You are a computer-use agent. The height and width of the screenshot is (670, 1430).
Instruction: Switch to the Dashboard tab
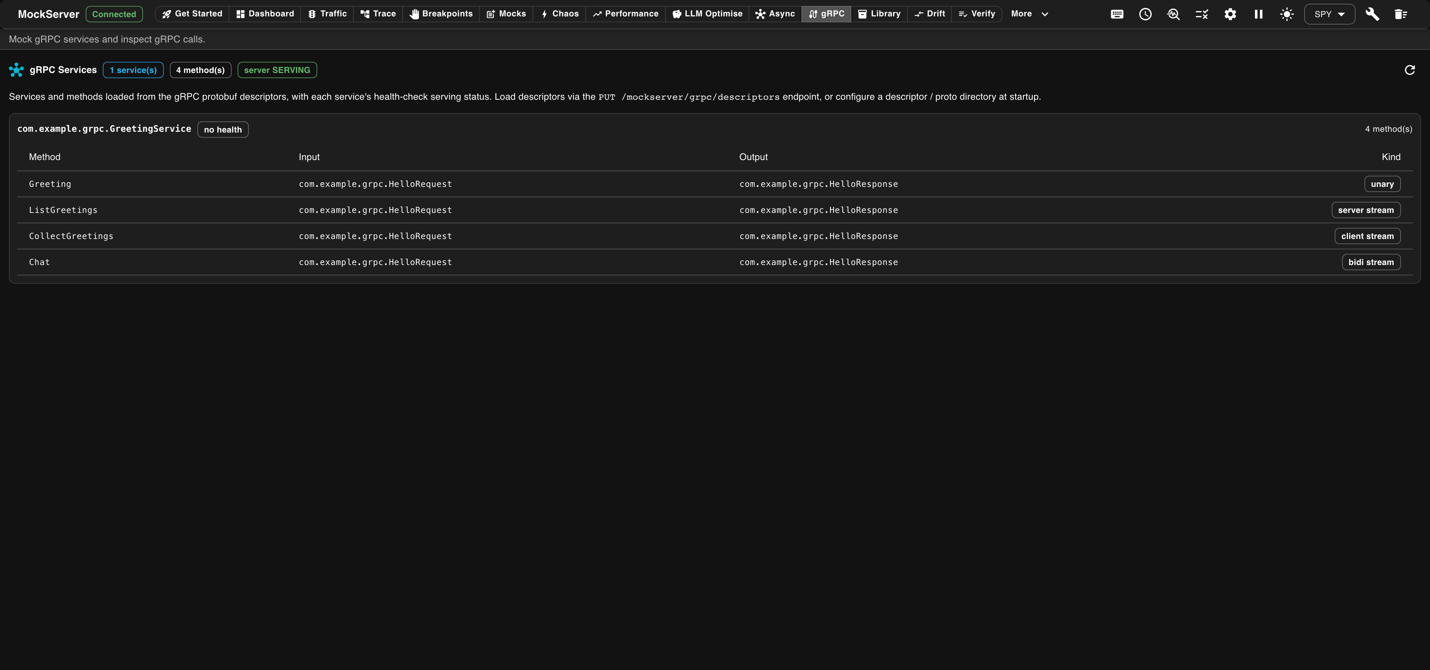(x=265, y=14)
